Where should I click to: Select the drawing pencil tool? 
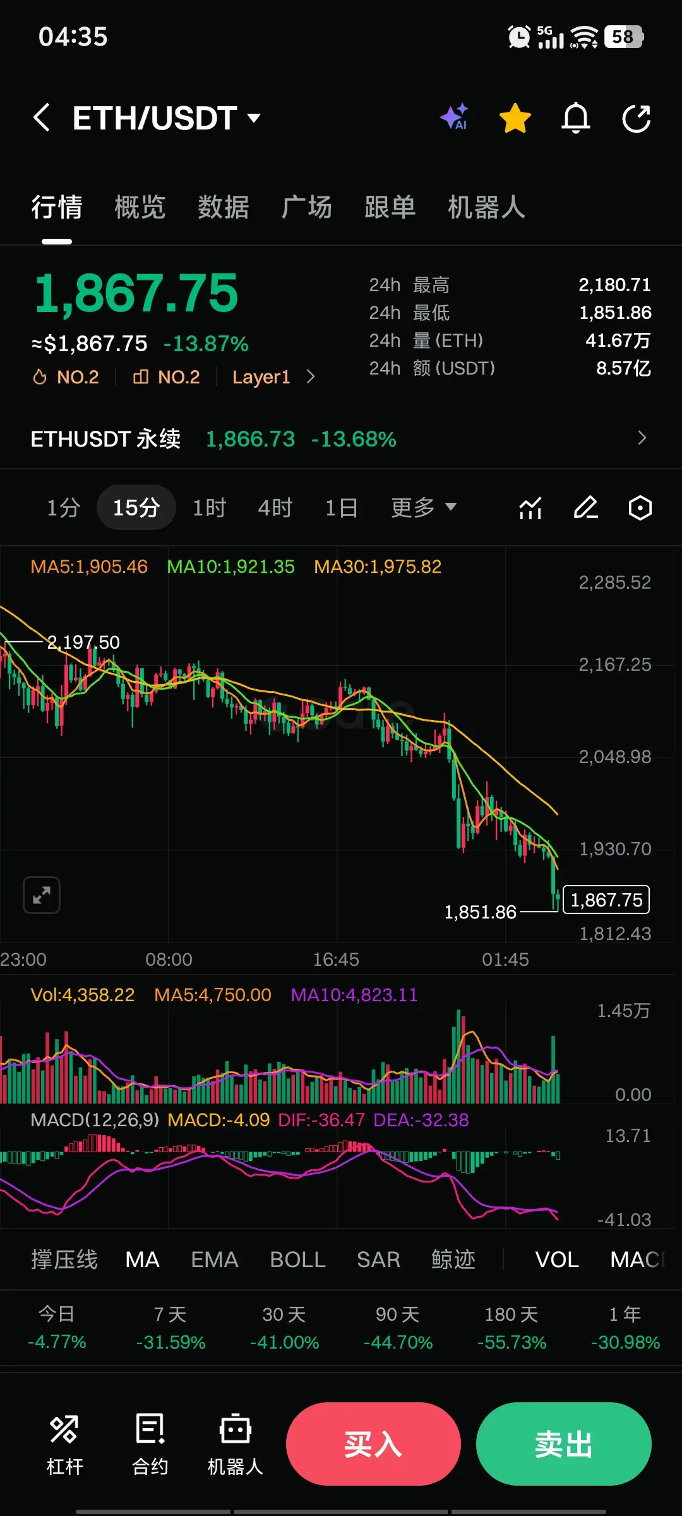click(x=585, y=508)
